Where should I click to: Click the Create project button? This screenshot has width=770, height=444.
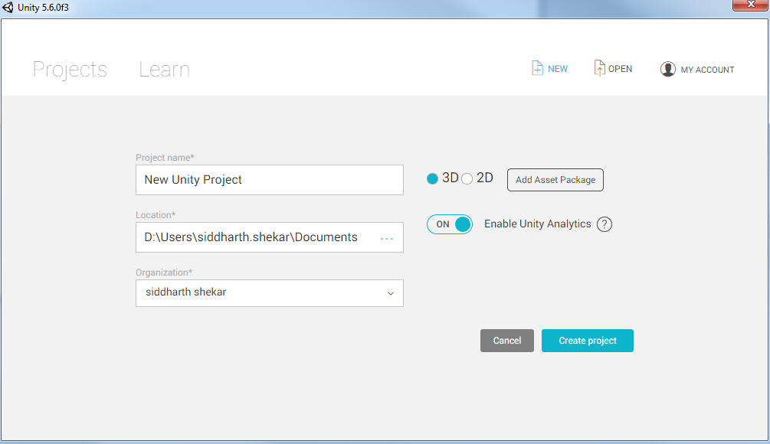[588, 341]
